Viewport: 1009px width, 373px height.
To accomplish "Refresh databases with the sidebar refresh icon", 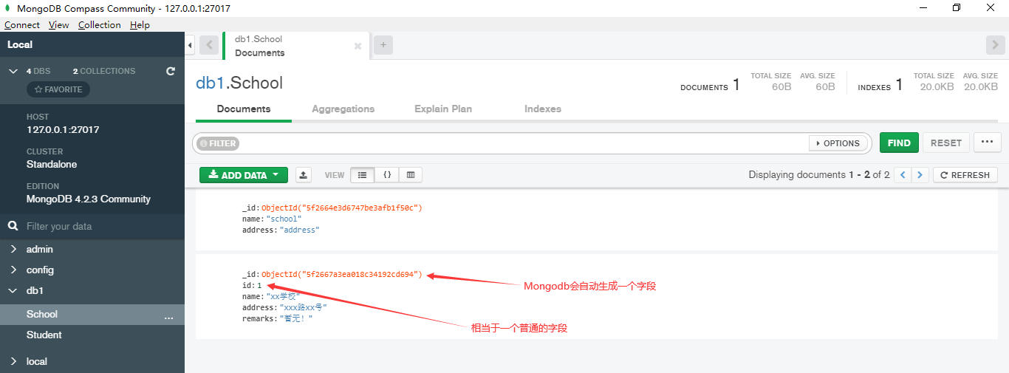I will 171,71.
